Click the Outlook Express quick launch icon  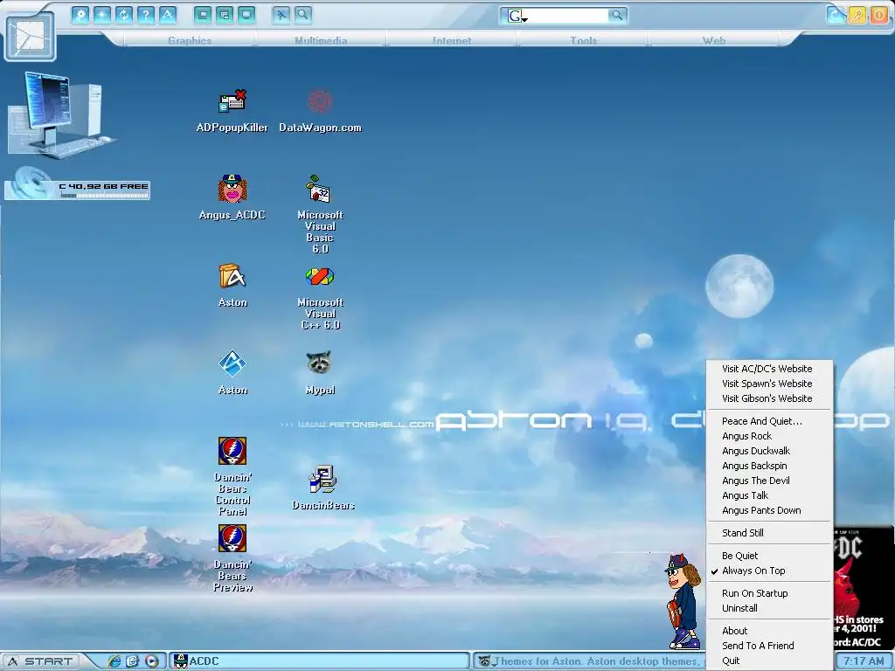133,661
